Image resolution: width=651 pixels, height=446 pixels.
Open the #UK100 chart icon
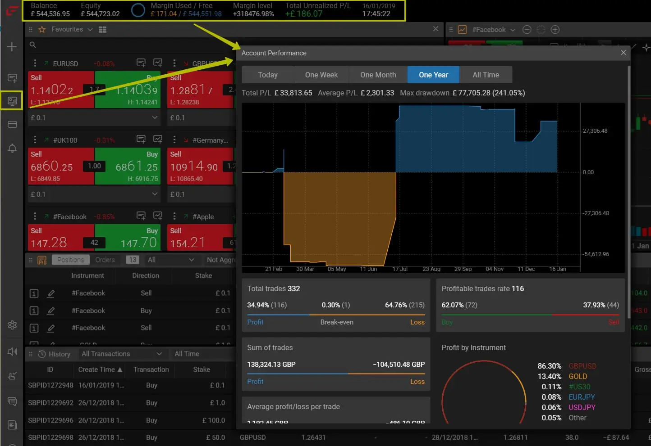158,140
